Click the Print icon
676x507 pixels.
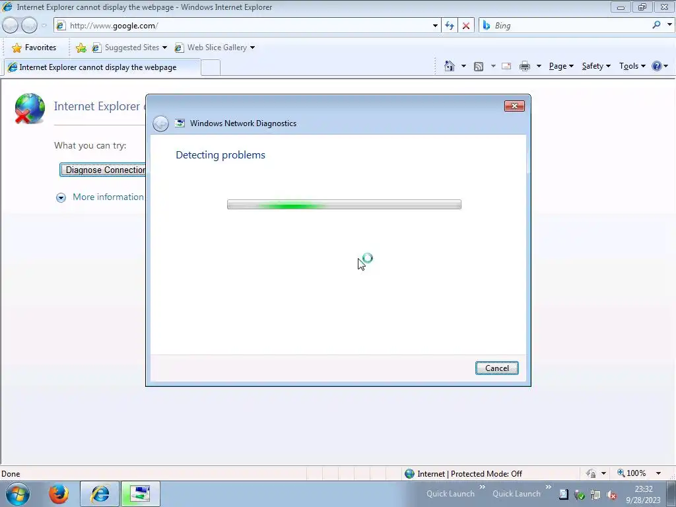[x=525, y=67]
